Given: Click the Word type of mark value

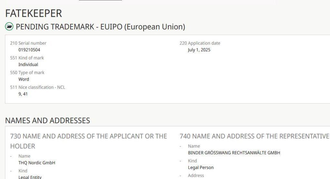Looking at the screenshot, I should [24, 79].
